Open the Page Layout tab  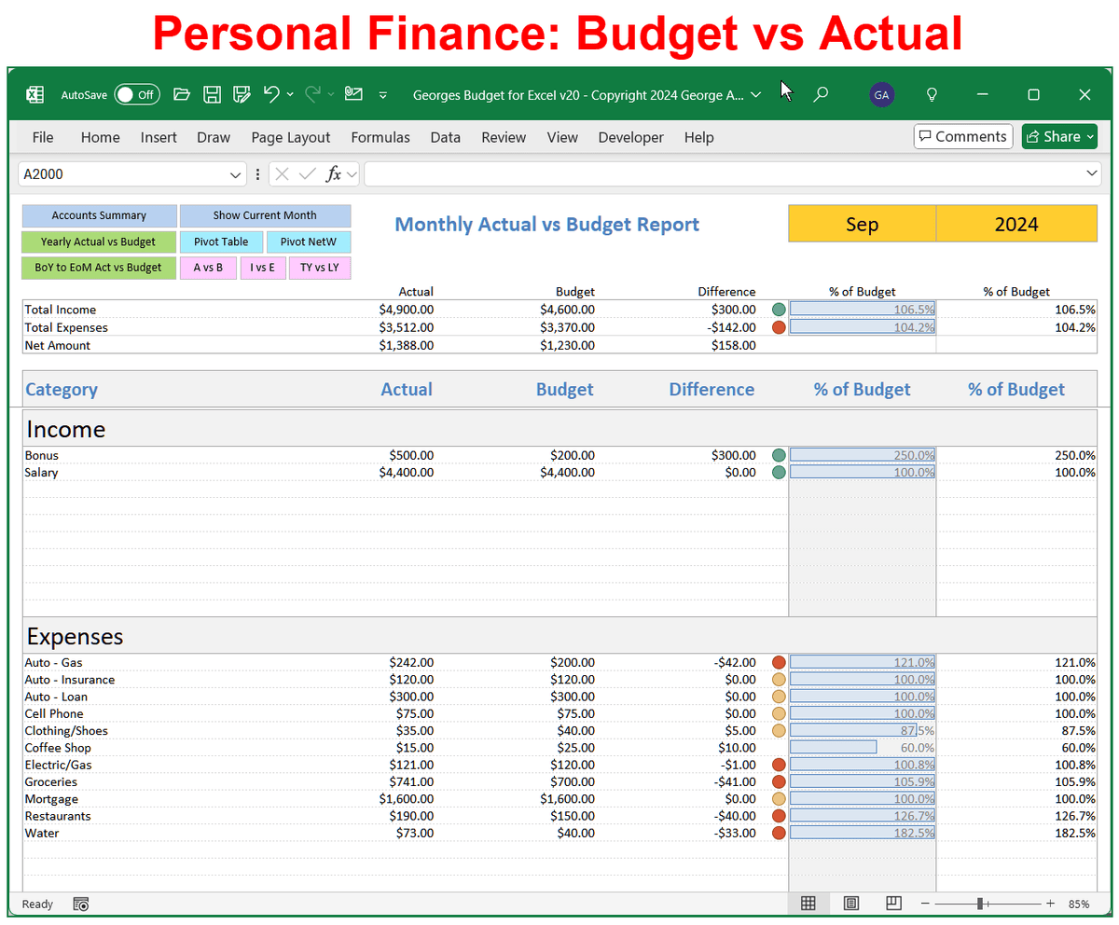(291, 137)
